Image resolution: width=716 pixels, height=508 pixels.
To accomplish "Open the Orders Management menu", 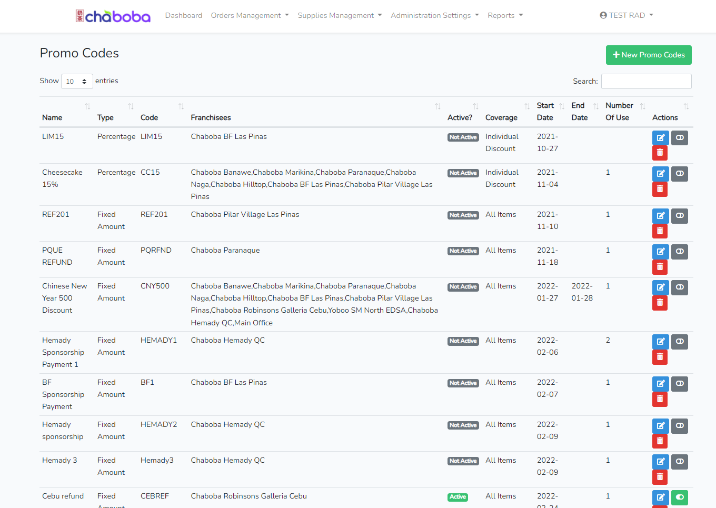I will pos(250,16).
